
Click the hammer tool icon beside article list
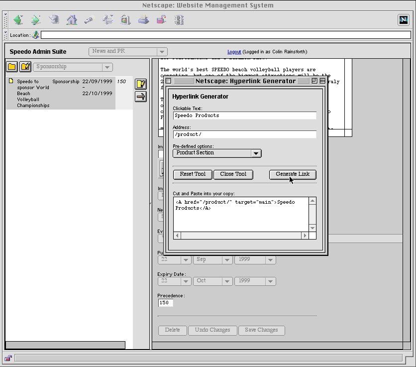point(141,97)
